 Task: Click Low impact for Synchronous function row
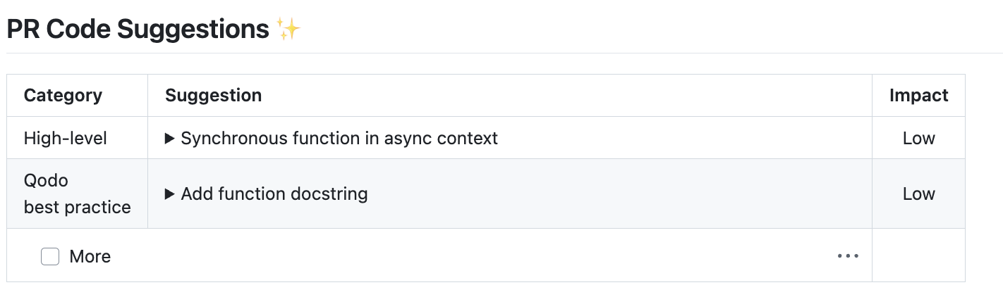pos(919,139)
